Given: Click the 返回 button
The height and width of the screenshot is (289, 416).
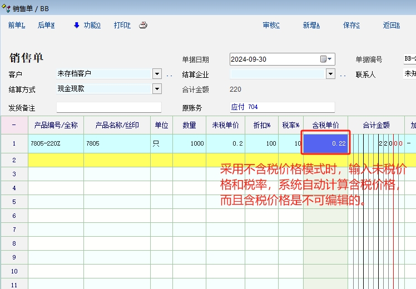Looking at the screenshot, I should click(x=392, y=25).
